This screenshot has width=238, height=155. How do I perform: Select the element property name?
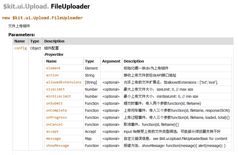pos(53,68)
